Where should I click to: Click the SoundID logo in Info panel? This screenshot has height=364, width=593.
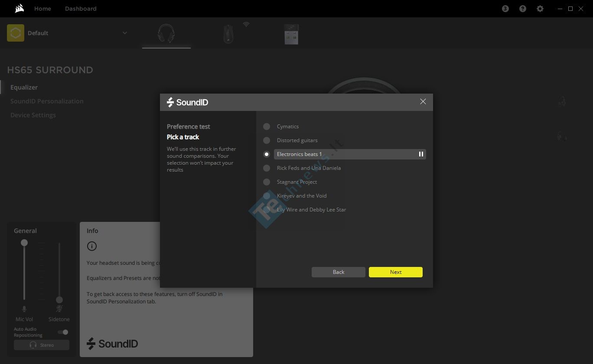pos(112,344)
